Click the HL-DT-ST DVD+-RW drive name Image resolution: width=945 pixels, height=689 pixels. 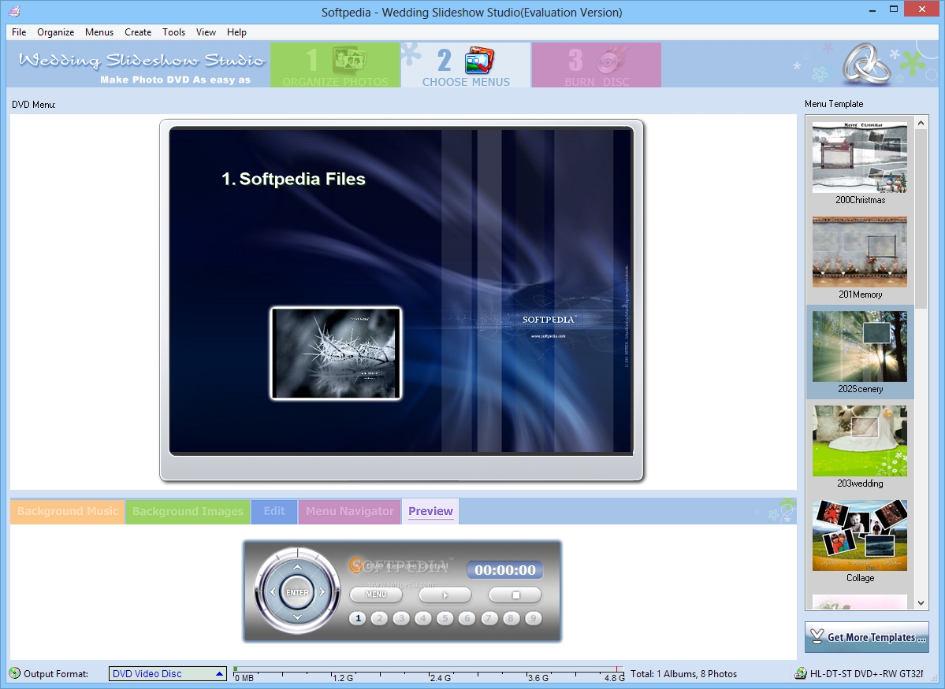[x=867, y=674]
